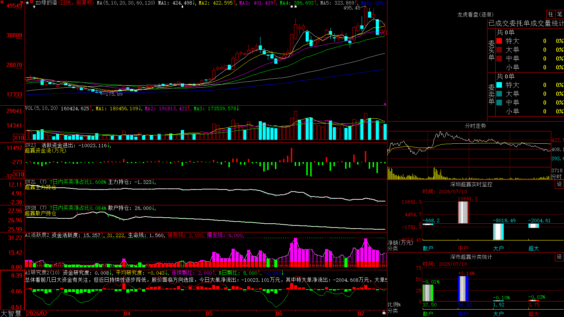The height and width of the screenshot is (317, 564).
Task: Click the -668.2 散户 bar in real-time monitor
Action: tap(428, 224)
